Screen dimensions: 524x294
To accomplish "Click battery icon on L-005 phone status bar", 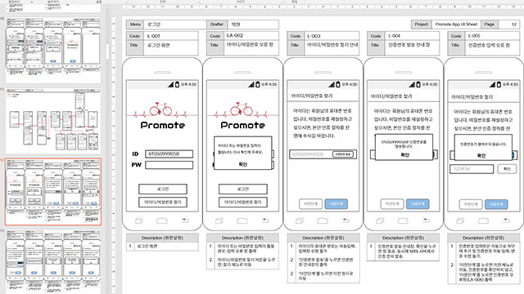I will 499,84.
